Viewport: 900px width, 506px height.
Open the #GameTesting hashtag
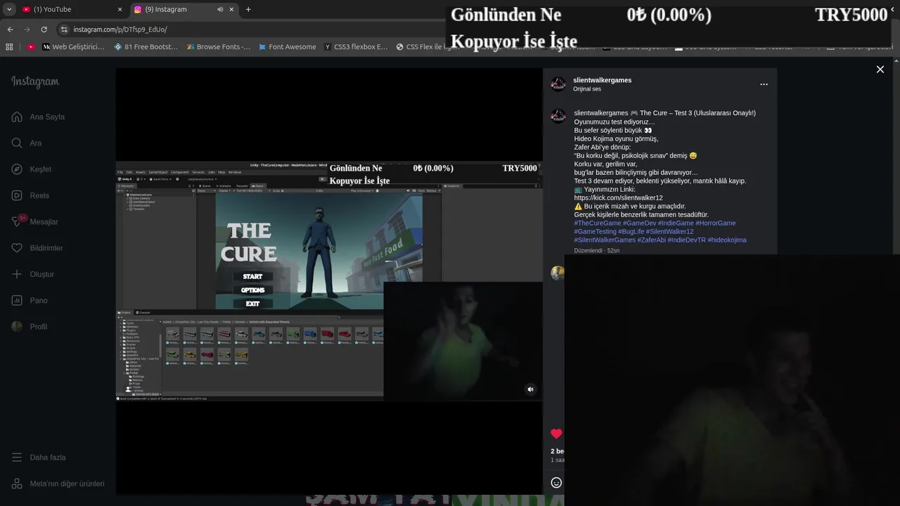point(595,231)
